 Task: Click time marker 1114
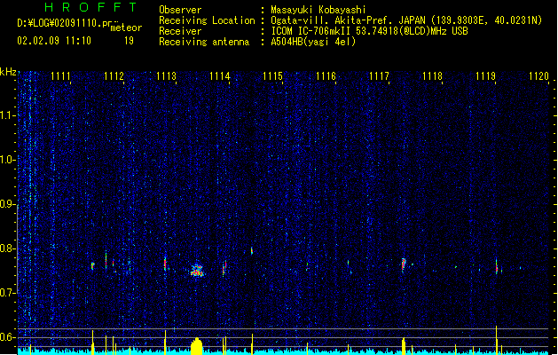click(x=220, y=76)
